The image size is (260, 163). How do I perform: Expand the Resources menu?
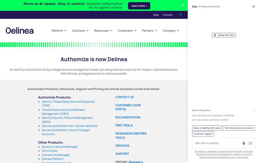pos(103,30)
